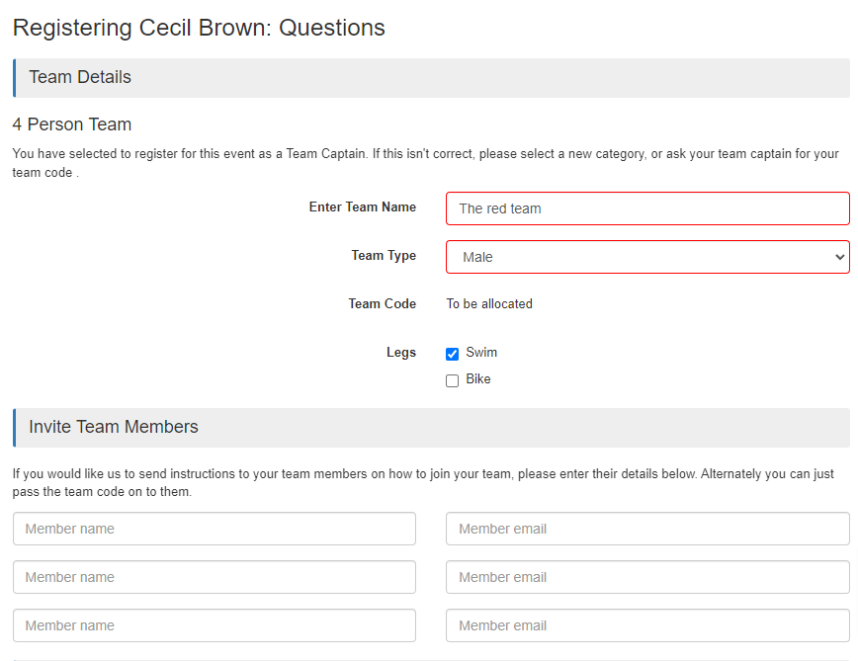The width and height of the screenshot is (858, 661).
Task: Uncheck the Swim leg checkbox
Action: point(453,354)
